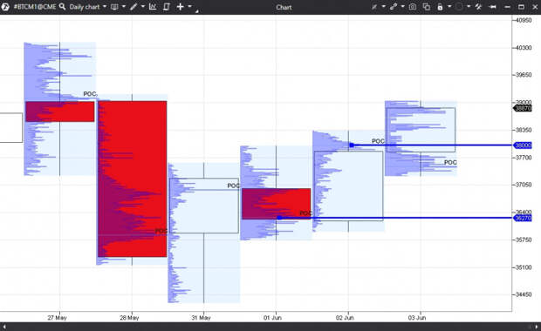Expand the arrow beside the plus icon
The image size is (541, 331).
189,7
